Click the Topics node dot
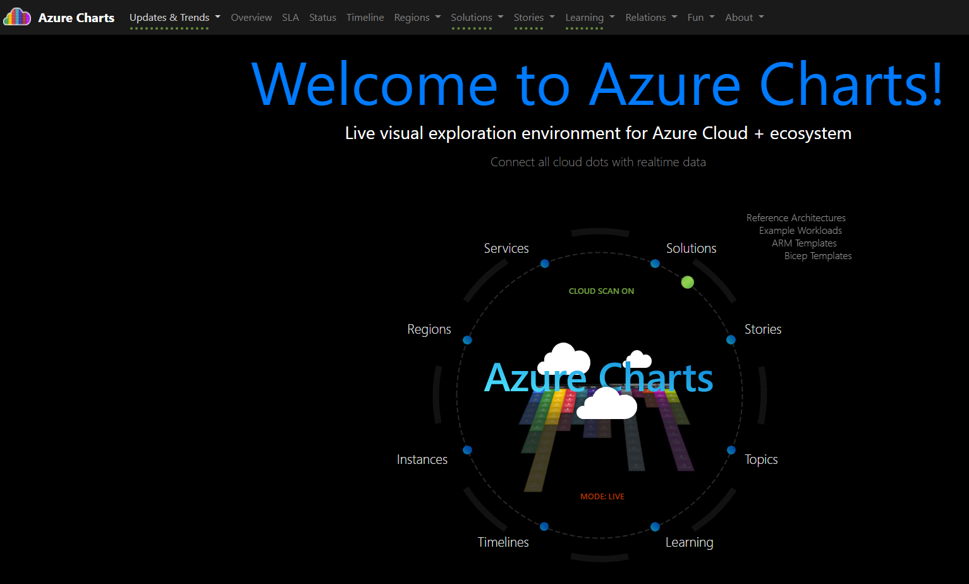The height and width of the screenshot is (584, 969). pyautogui.click(x=731, y=450)
